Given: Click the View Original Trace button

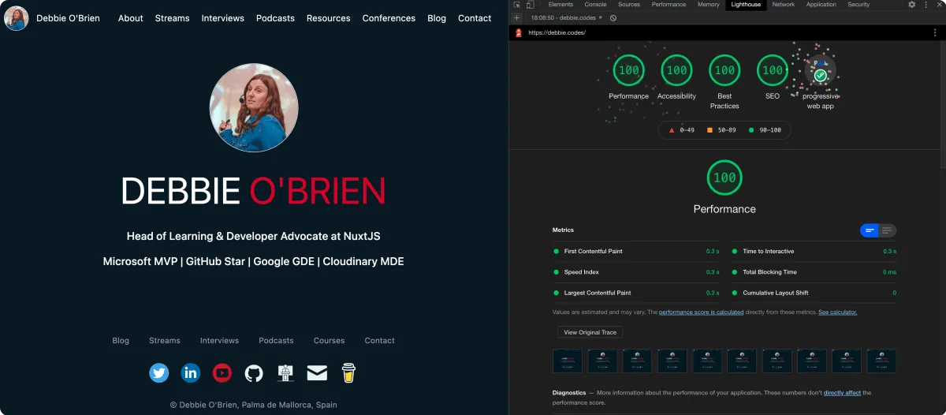Looking at the screenshot, I should coord(590,332).
